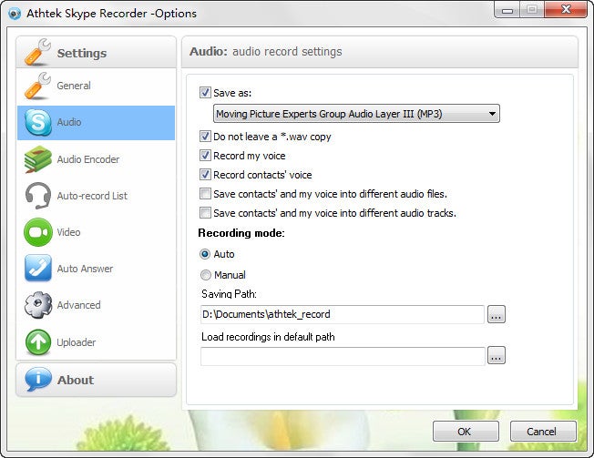The image size is (594, 458).
Task: Click the Load recordings default path field
Action: [x=343, y=356]
